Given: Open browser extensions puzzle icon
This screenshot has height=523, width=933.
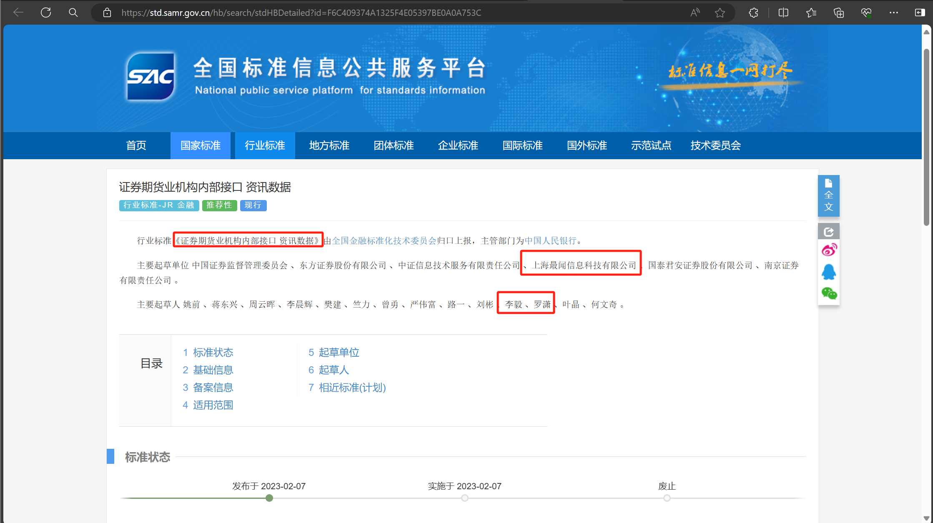Looking at the screenshot, I should 753,13.
